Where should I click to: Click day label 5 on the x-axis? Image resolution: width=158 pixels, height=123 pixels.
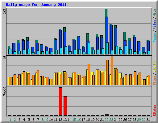coord(29,120)
